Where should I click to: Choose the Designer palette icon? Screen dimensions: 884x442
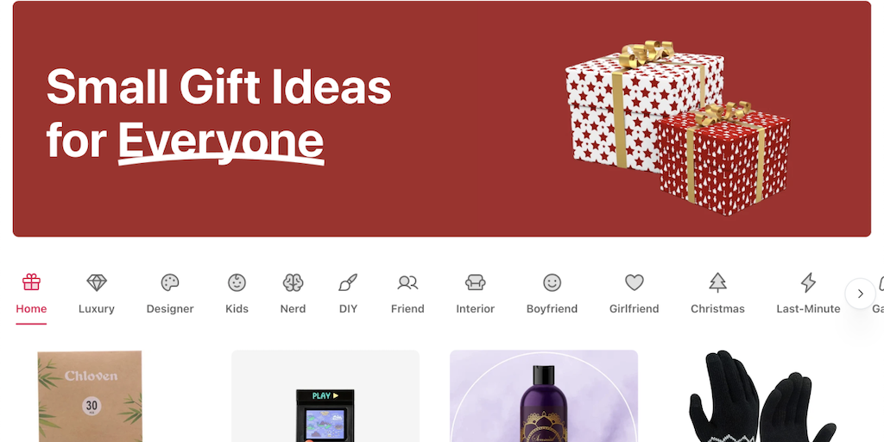tap(170, 282)
